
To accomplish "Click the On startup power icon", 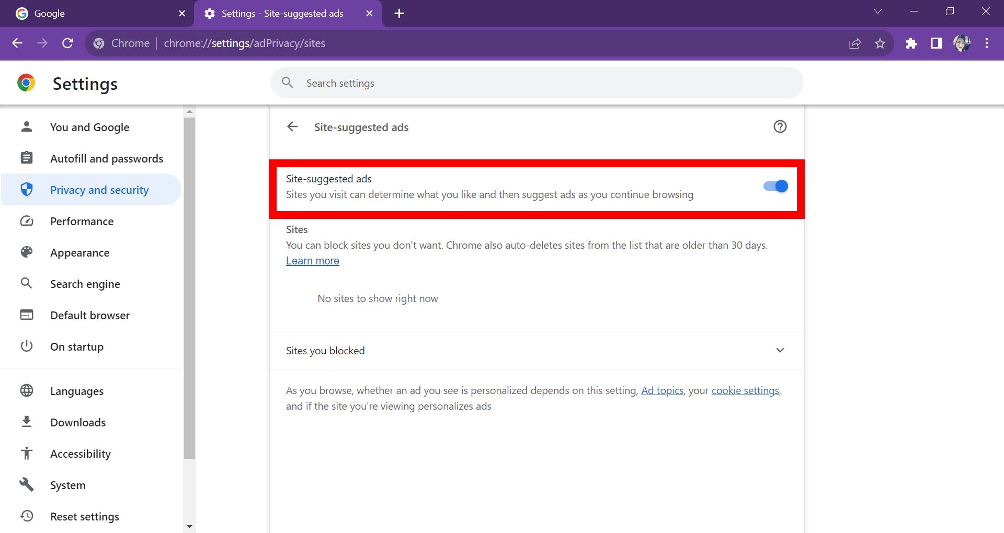I will point(26,346).
